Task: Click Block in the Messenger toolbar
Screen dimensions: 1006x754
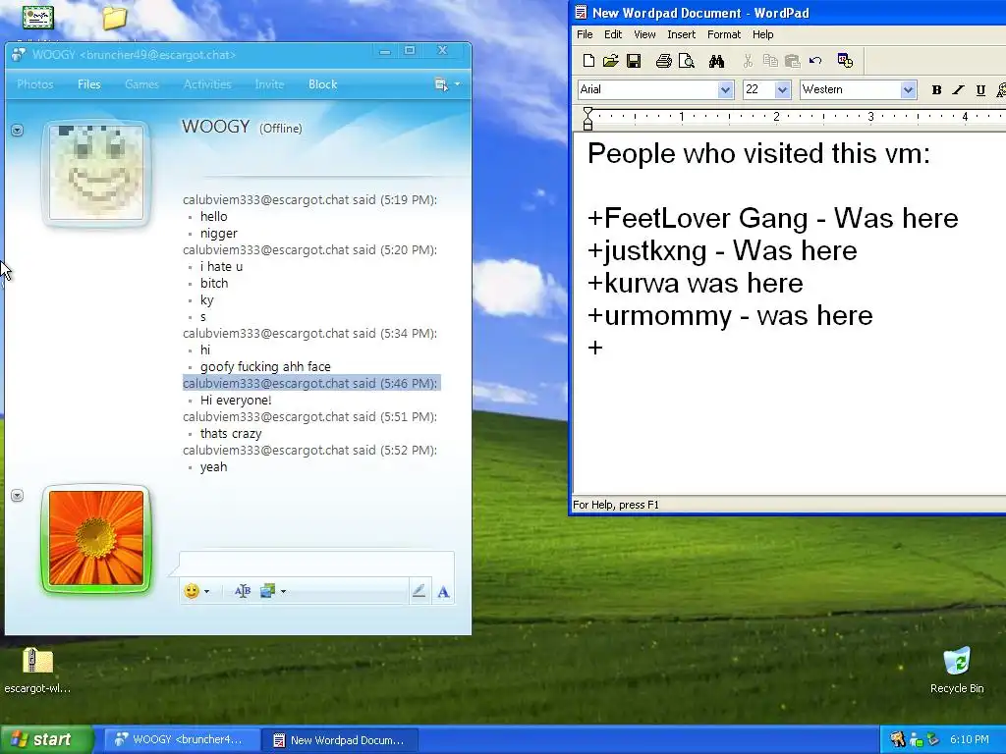Action: coord(322,84)
